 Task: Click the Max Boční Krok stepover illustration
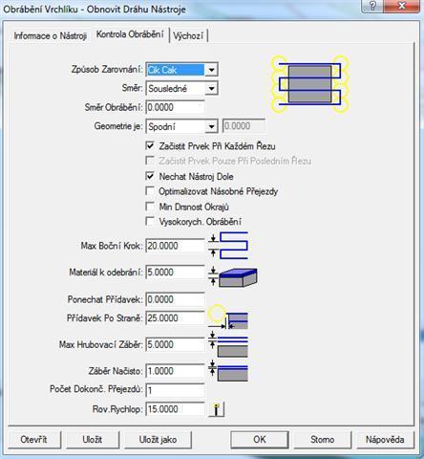point(228,246)
